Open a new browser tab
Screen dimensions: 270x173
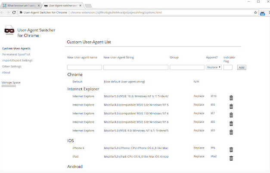click(88, 6)
